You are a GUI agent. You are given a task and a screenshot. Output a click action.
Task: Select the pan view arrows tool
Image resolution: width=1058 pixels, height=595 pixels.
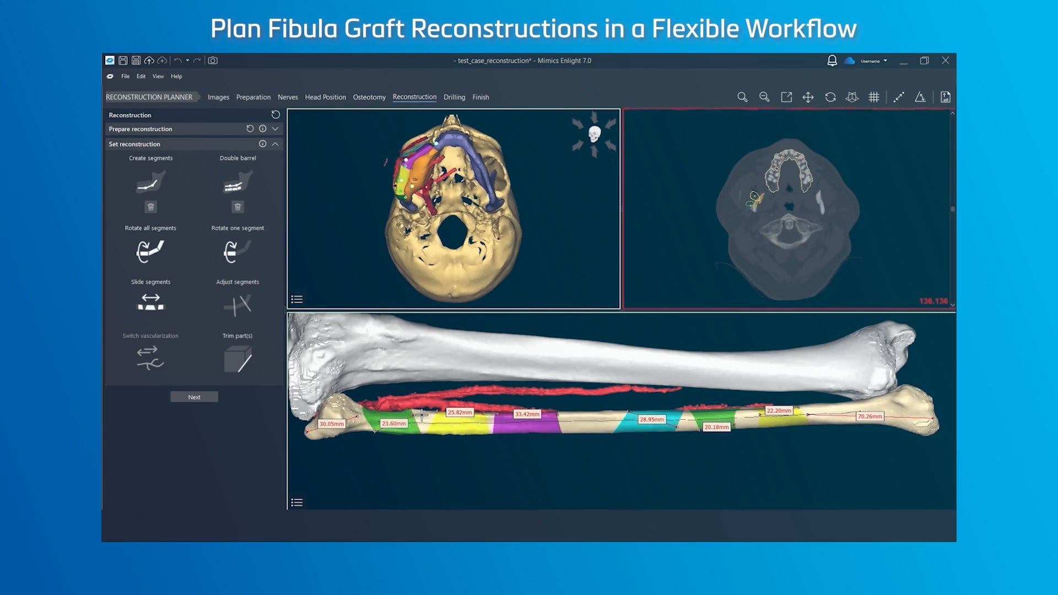808,97
